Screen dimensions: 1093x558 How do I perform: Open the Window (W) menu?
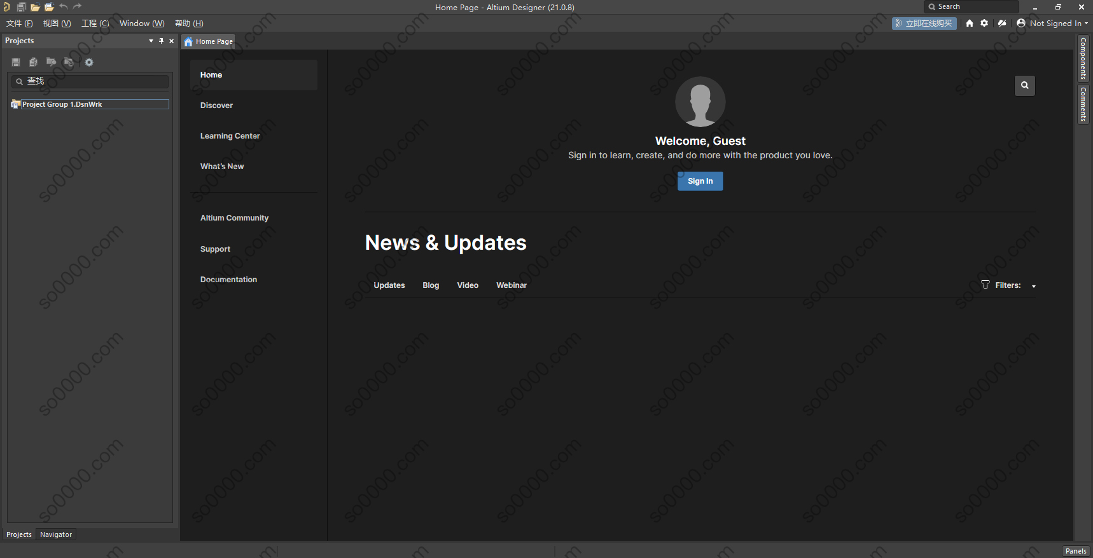[142, 23]
